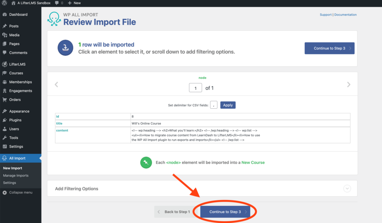Visit A LifterLMS Sandbox site home
Screen dimensions: 382x223
tap(31, 3)
